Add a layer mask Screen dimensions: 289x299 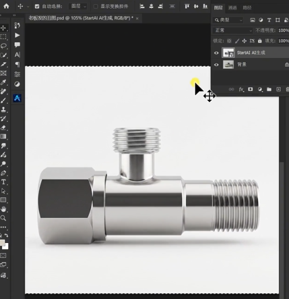point(250,89)
